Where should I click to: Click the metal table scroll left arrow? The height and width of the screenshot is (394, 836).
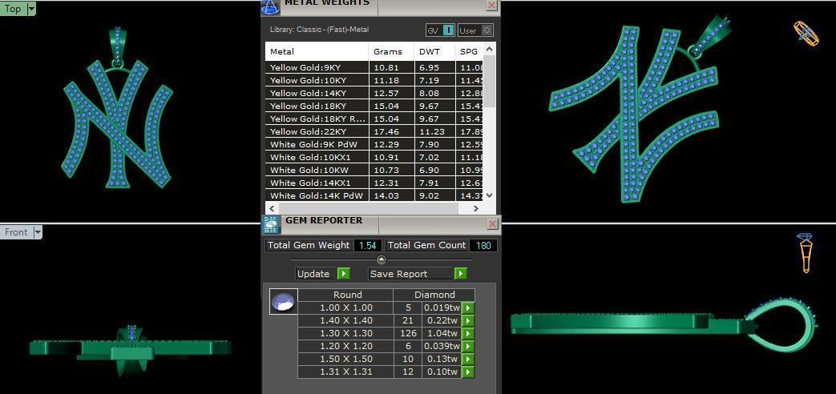(272, 208)
